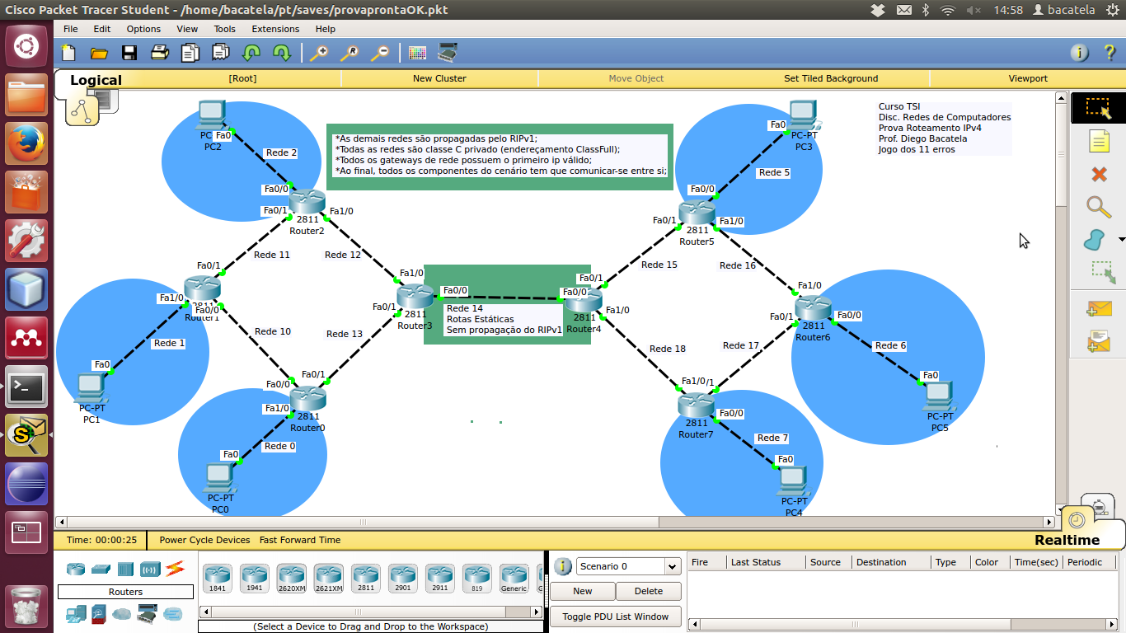Click the Save floppy disk icon
1126x633 pixels.
point(129,53)
